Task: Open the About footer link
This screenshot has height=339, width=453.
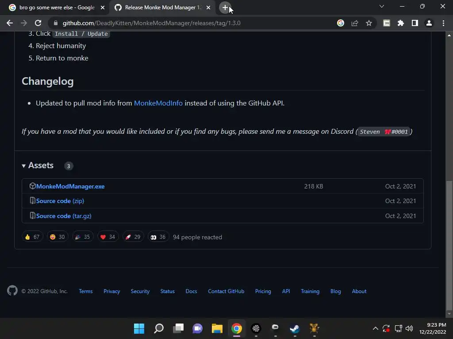Action: click(359, 291)
